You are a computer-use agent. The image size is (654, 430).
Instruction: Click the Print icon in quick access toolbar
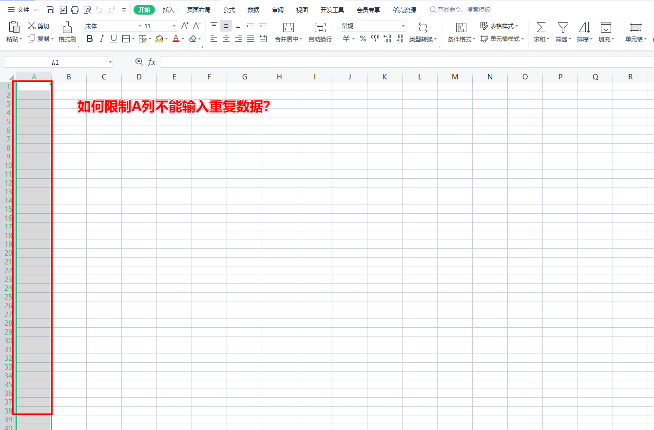[x=75, y=10]
